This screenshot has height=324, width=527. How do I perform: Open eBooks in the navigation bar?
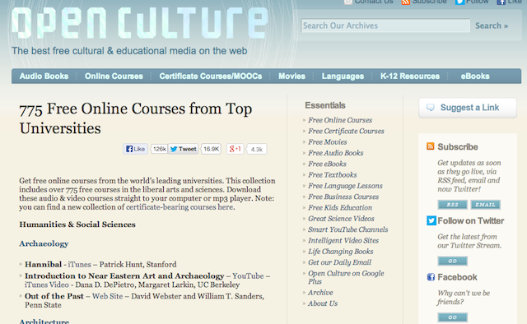tap(475, 76)
